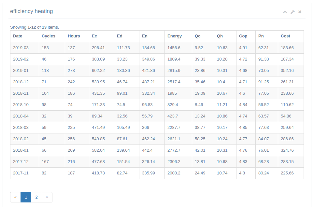This screenshot has height=207, width=314.
Task: Sort table by Energy column
Action: tap(175, 36)
